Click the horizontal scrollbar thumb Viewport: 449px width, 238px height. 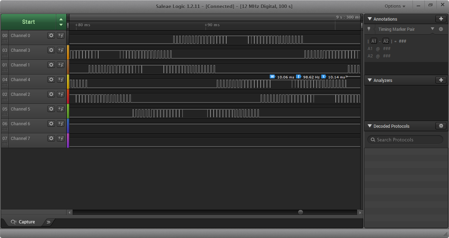[x=300, y=212]
